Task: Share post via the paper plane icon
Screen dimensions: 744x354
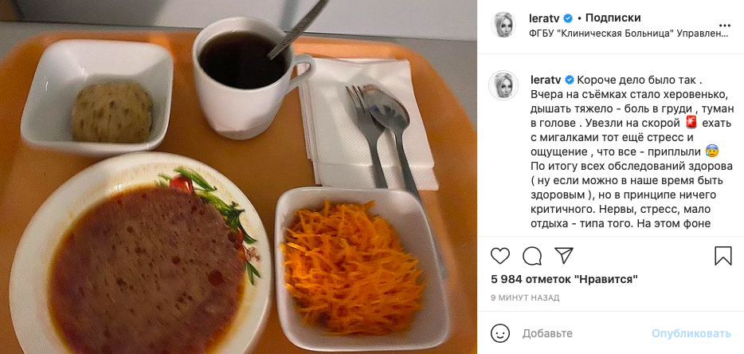Action: (x=564, y=256)
